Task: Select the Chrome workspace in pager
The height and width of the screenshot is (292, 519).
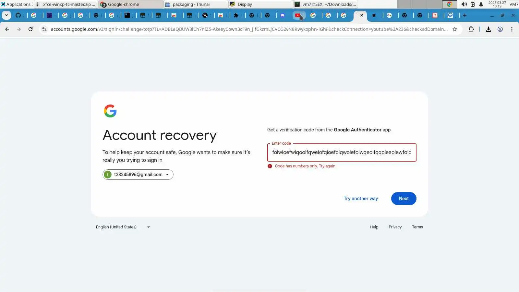Action: (449, 4)
